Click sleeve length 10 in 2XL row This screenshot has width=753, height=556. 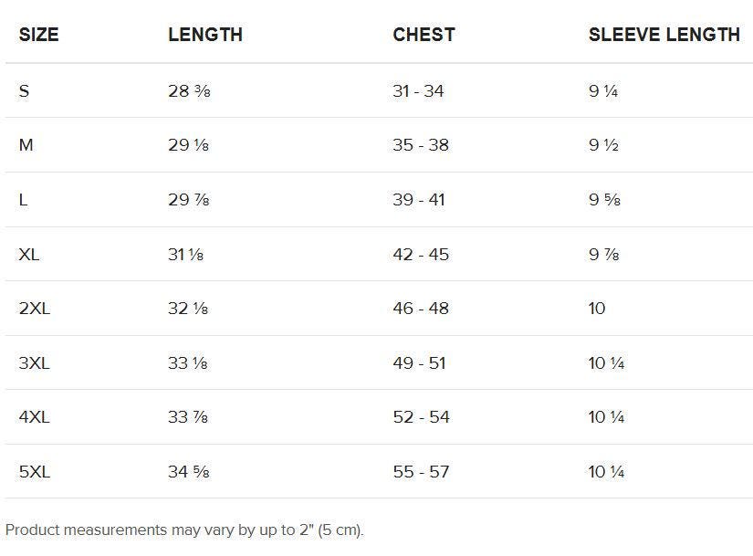click(x=597, y=309)
